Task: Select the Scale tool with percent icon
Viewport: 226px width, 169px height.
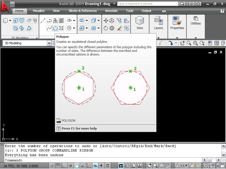Action: 126,28
